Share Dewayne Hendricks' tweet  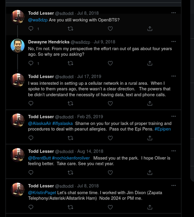tap(150, 63)
